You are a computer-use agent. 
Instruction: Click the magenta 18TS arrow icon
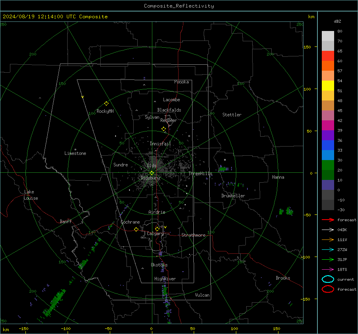tap(328, 270)
